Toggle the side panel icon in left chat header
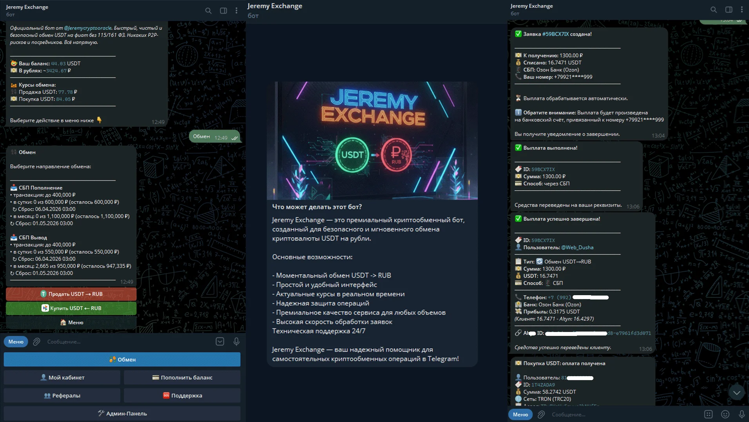749x422 pixels. 223,11
